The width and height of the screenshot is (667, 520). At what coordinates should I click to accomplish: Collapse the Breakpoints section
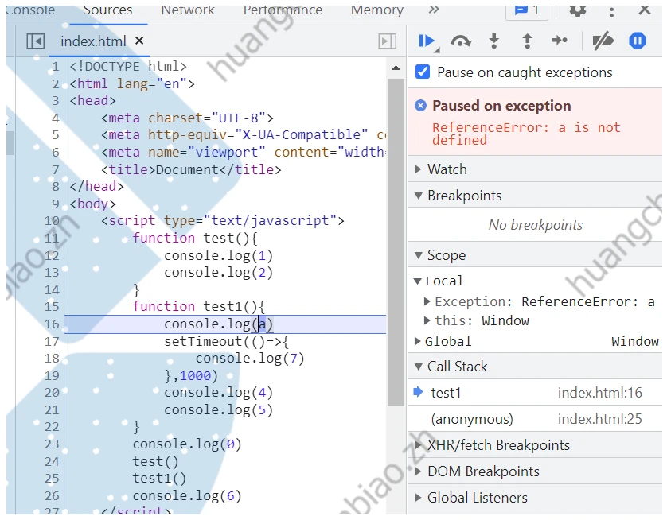(x=534, y=196)
